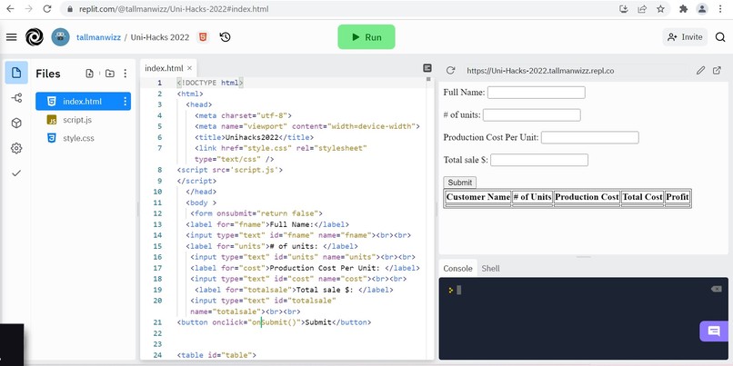Open the version history clock icon

(x=225, y=37)
